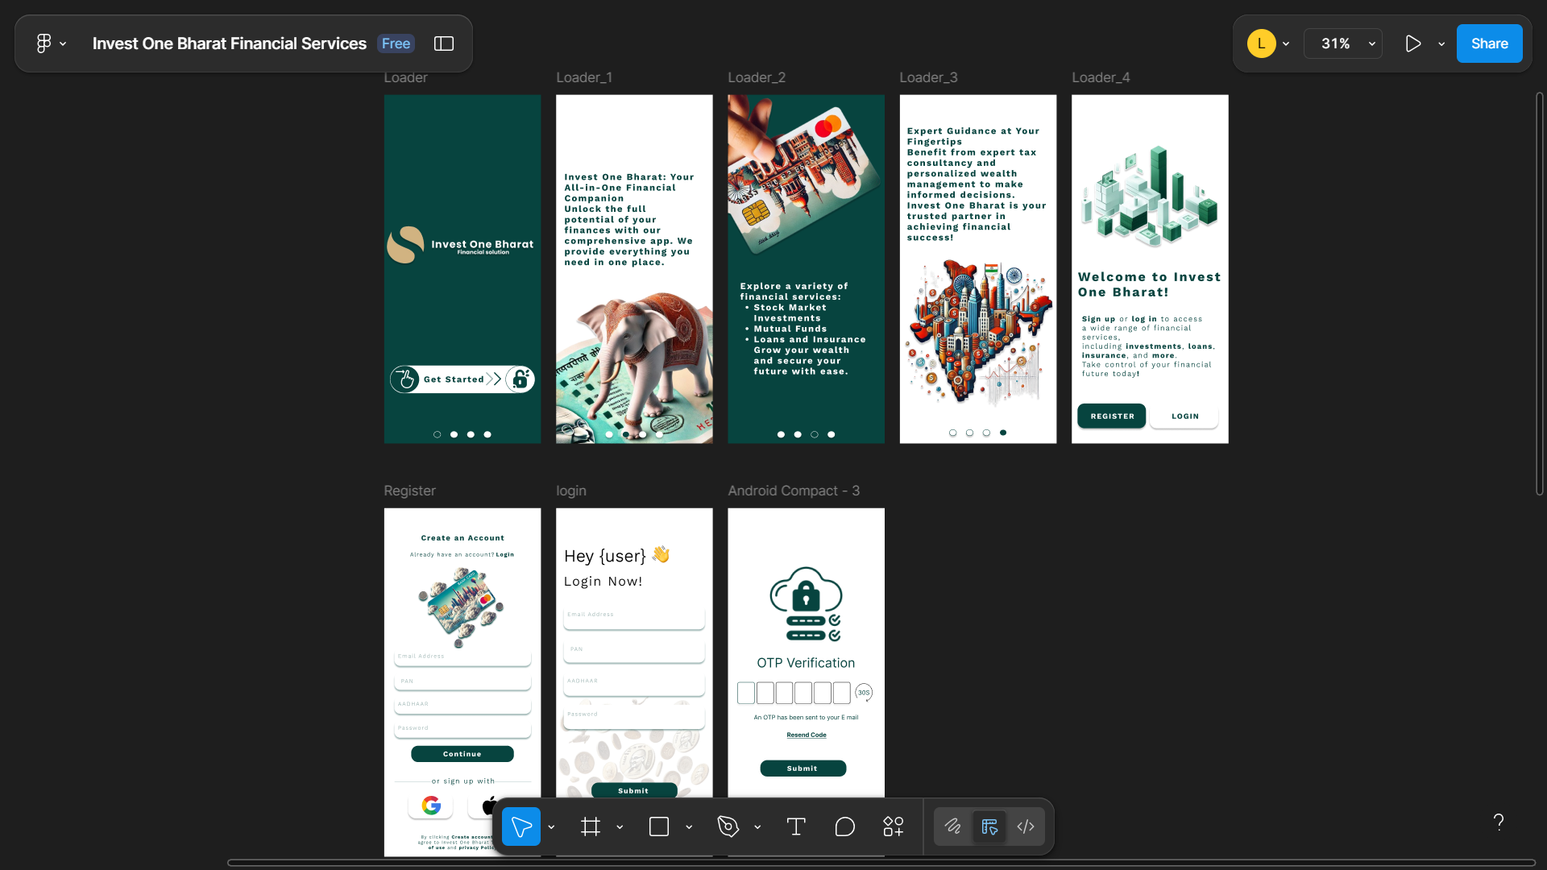Select the Text tool
The image size is (1547, 870).
click(796, 826)
